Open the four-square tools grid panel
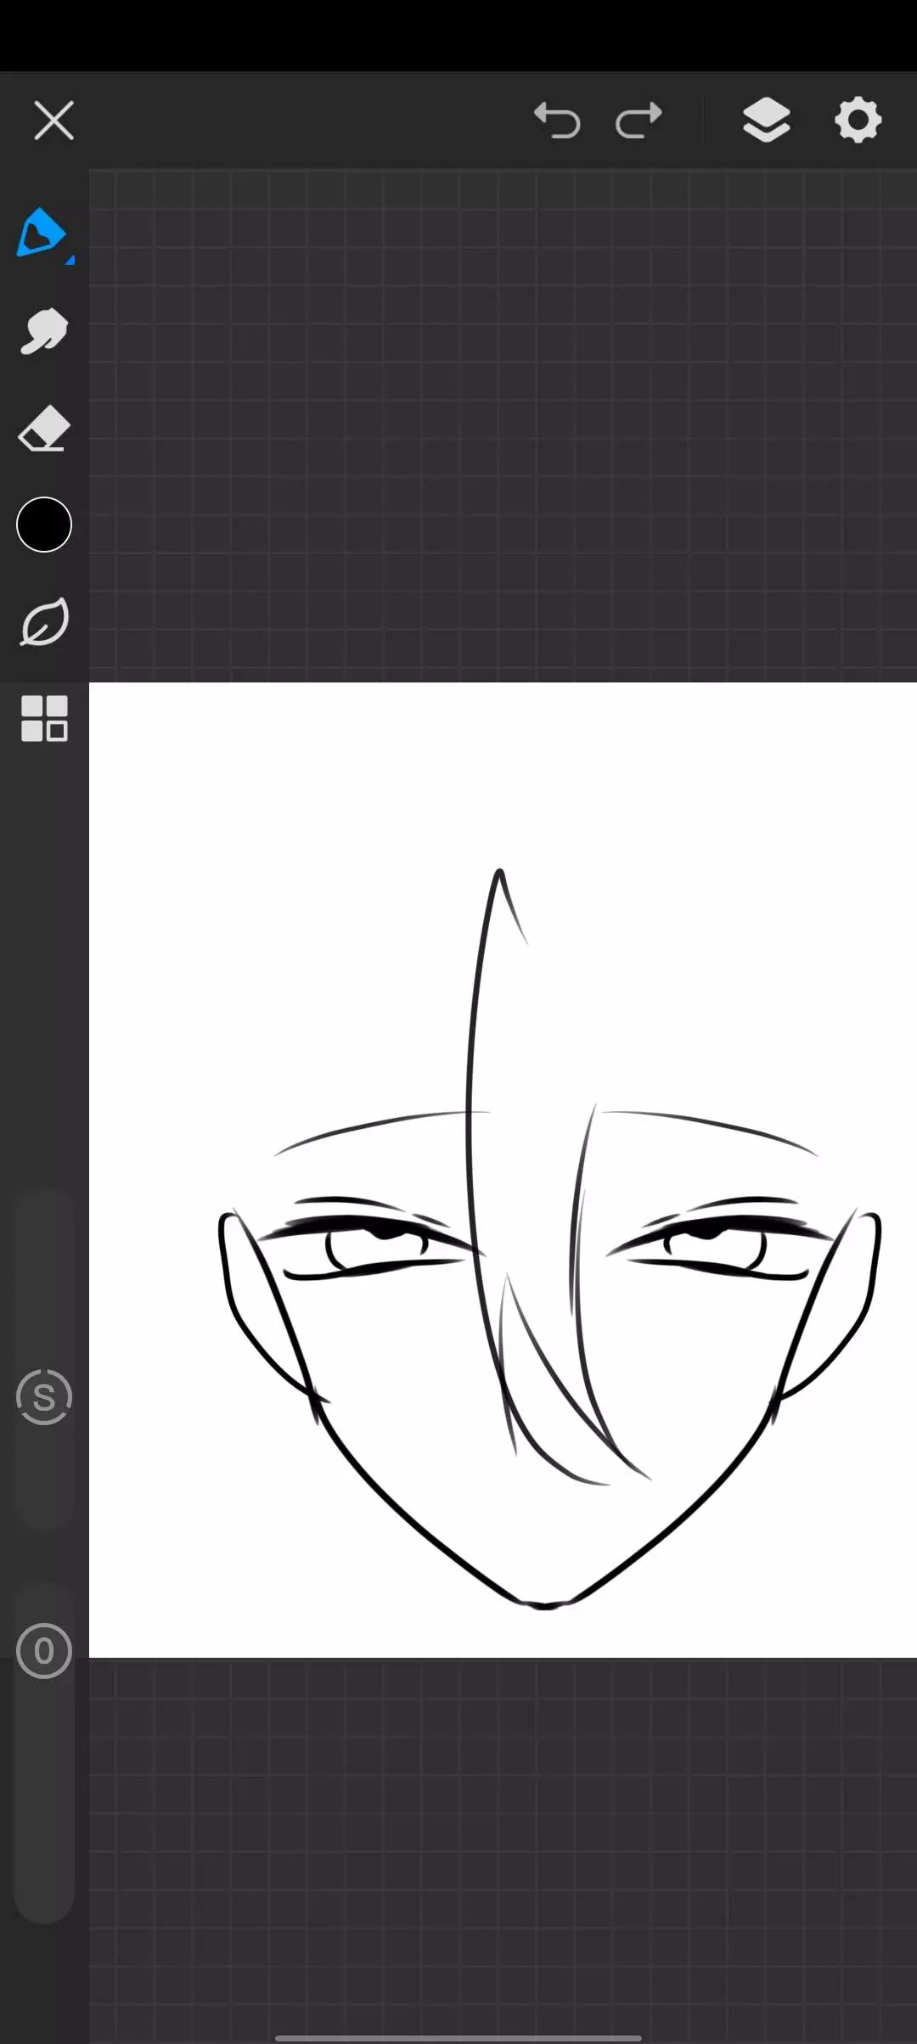The height and width of the screenshot is (2044, 917). pyautogui.click(x=44, y=718)
